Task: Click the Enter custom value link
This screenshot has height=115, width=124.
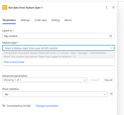Action: [x=14, y=62]
